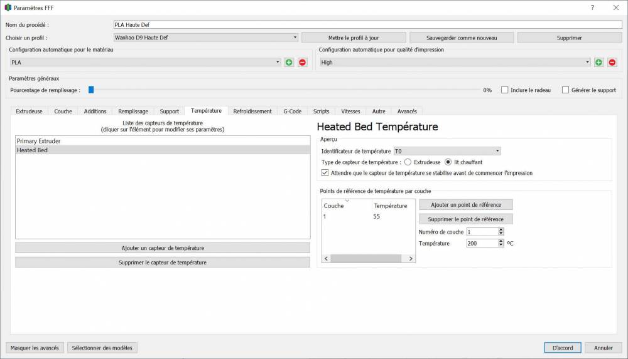Click Mettre le profil à jour button
Image resolution: width=628 pixels, height=359 pixels.
pyautogui.click(x=354, y=38)
